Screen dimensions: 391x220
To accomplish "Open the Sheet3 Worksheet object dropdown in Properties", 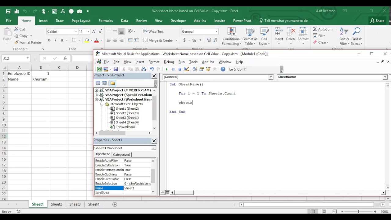I will (x=154, y=148).
